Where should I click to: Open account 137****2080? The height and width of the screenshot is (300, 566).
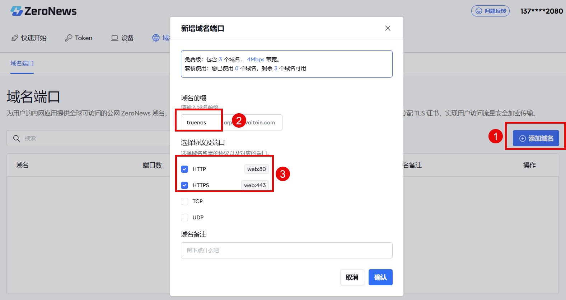click(x=542, y=11)
